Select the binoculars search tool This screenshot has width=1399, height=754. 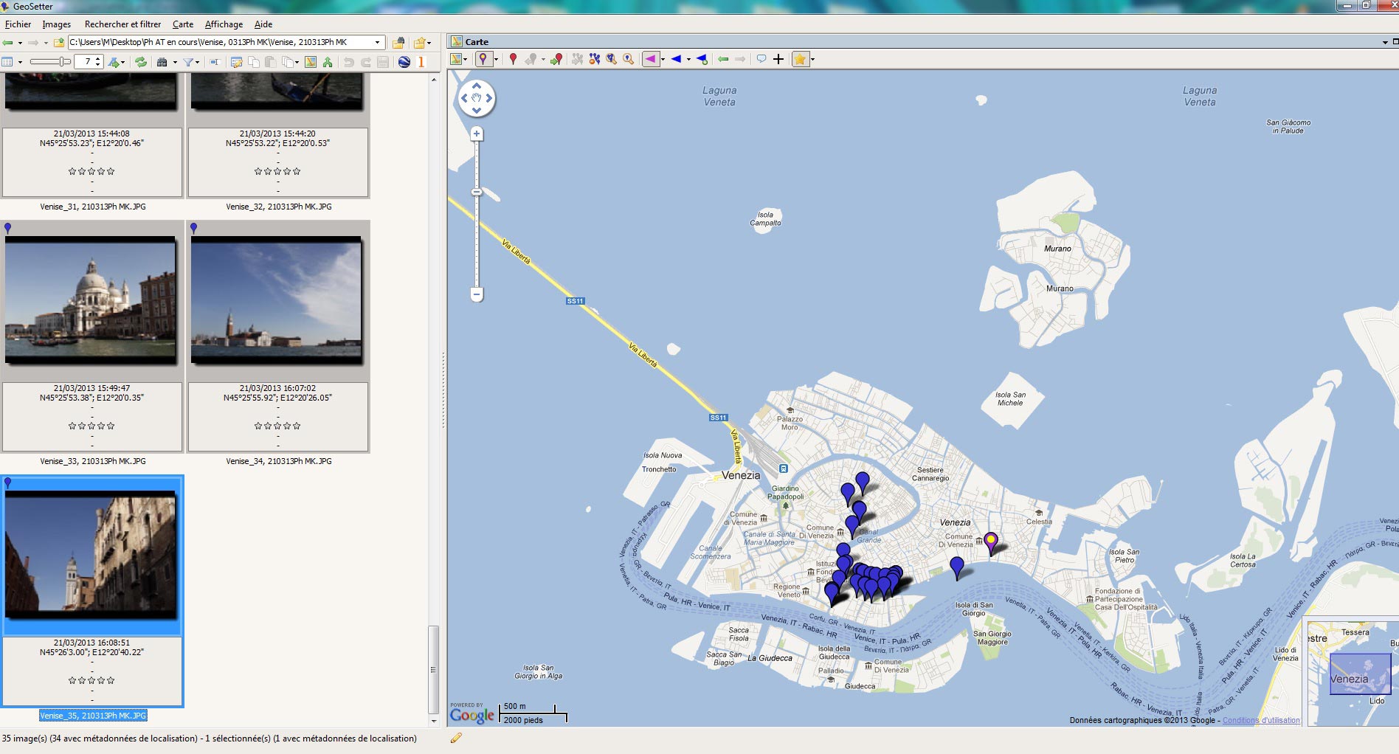[x=162, y=62]
